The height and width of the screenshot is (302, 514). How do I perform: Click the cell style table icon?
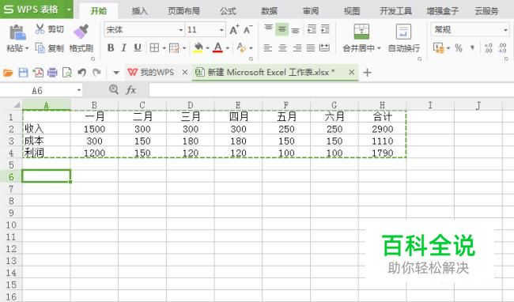(174, 48)
